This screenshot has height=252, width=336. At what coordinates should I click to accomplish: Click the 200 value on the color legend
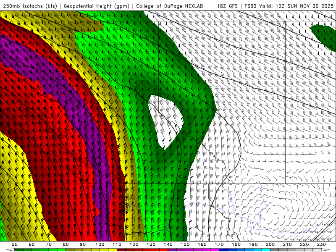[x=270, y=244]
